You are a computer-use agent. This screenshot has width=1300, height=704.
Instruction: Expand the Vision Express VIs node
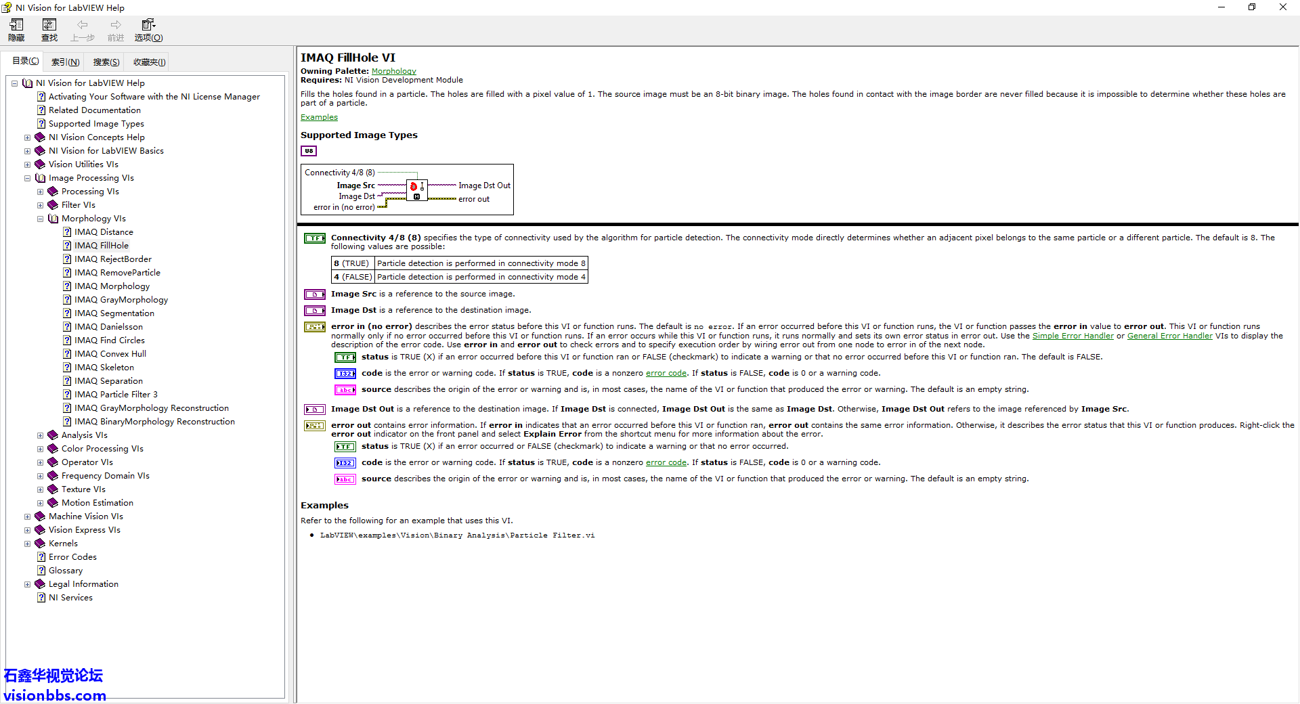(x=27, y=530)
